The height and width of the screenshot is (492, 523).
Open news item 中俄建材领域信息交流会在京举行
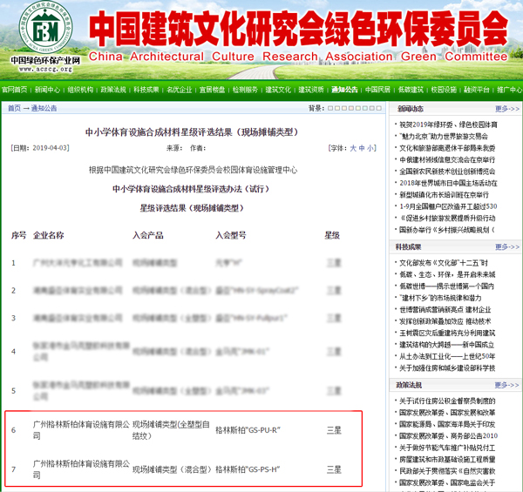tap(447, 160)
